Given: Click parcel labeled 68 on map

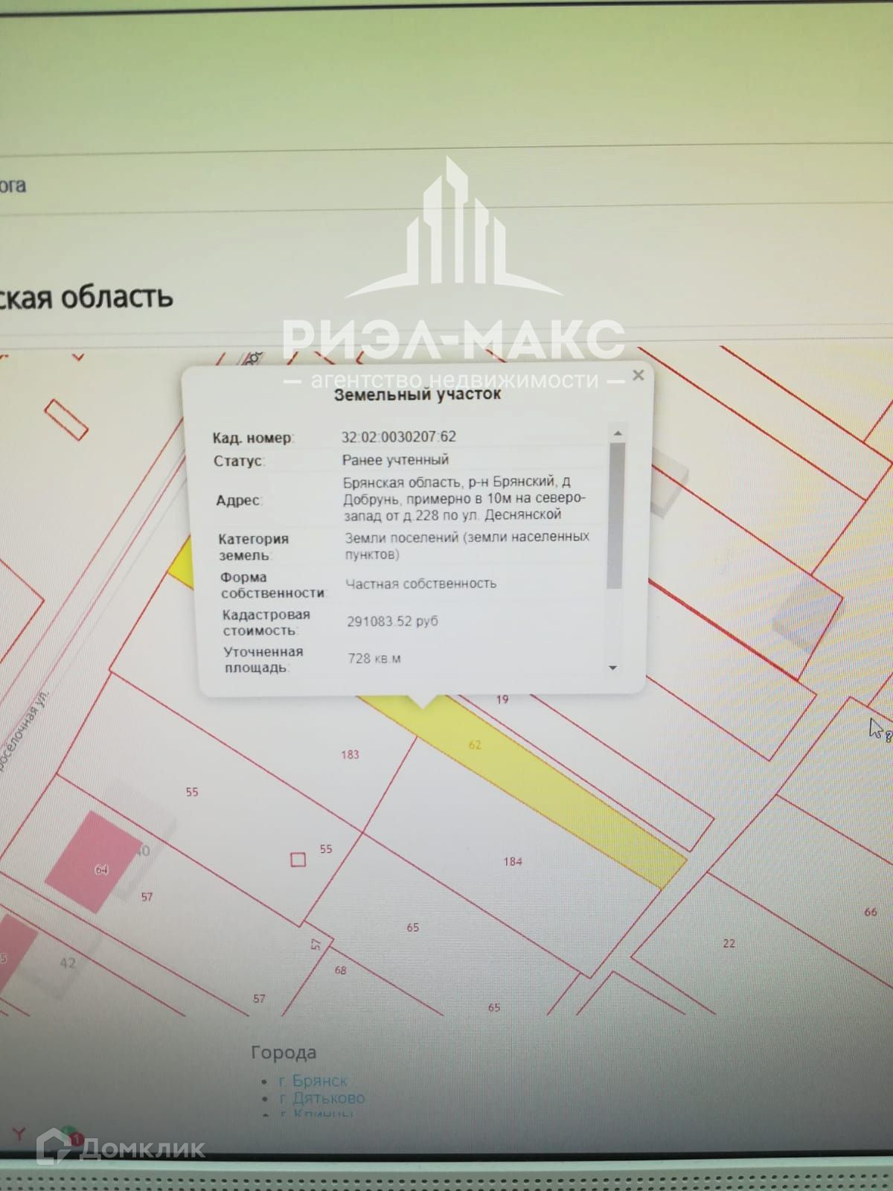Looking at the screenshot, I should pos(340,970).
